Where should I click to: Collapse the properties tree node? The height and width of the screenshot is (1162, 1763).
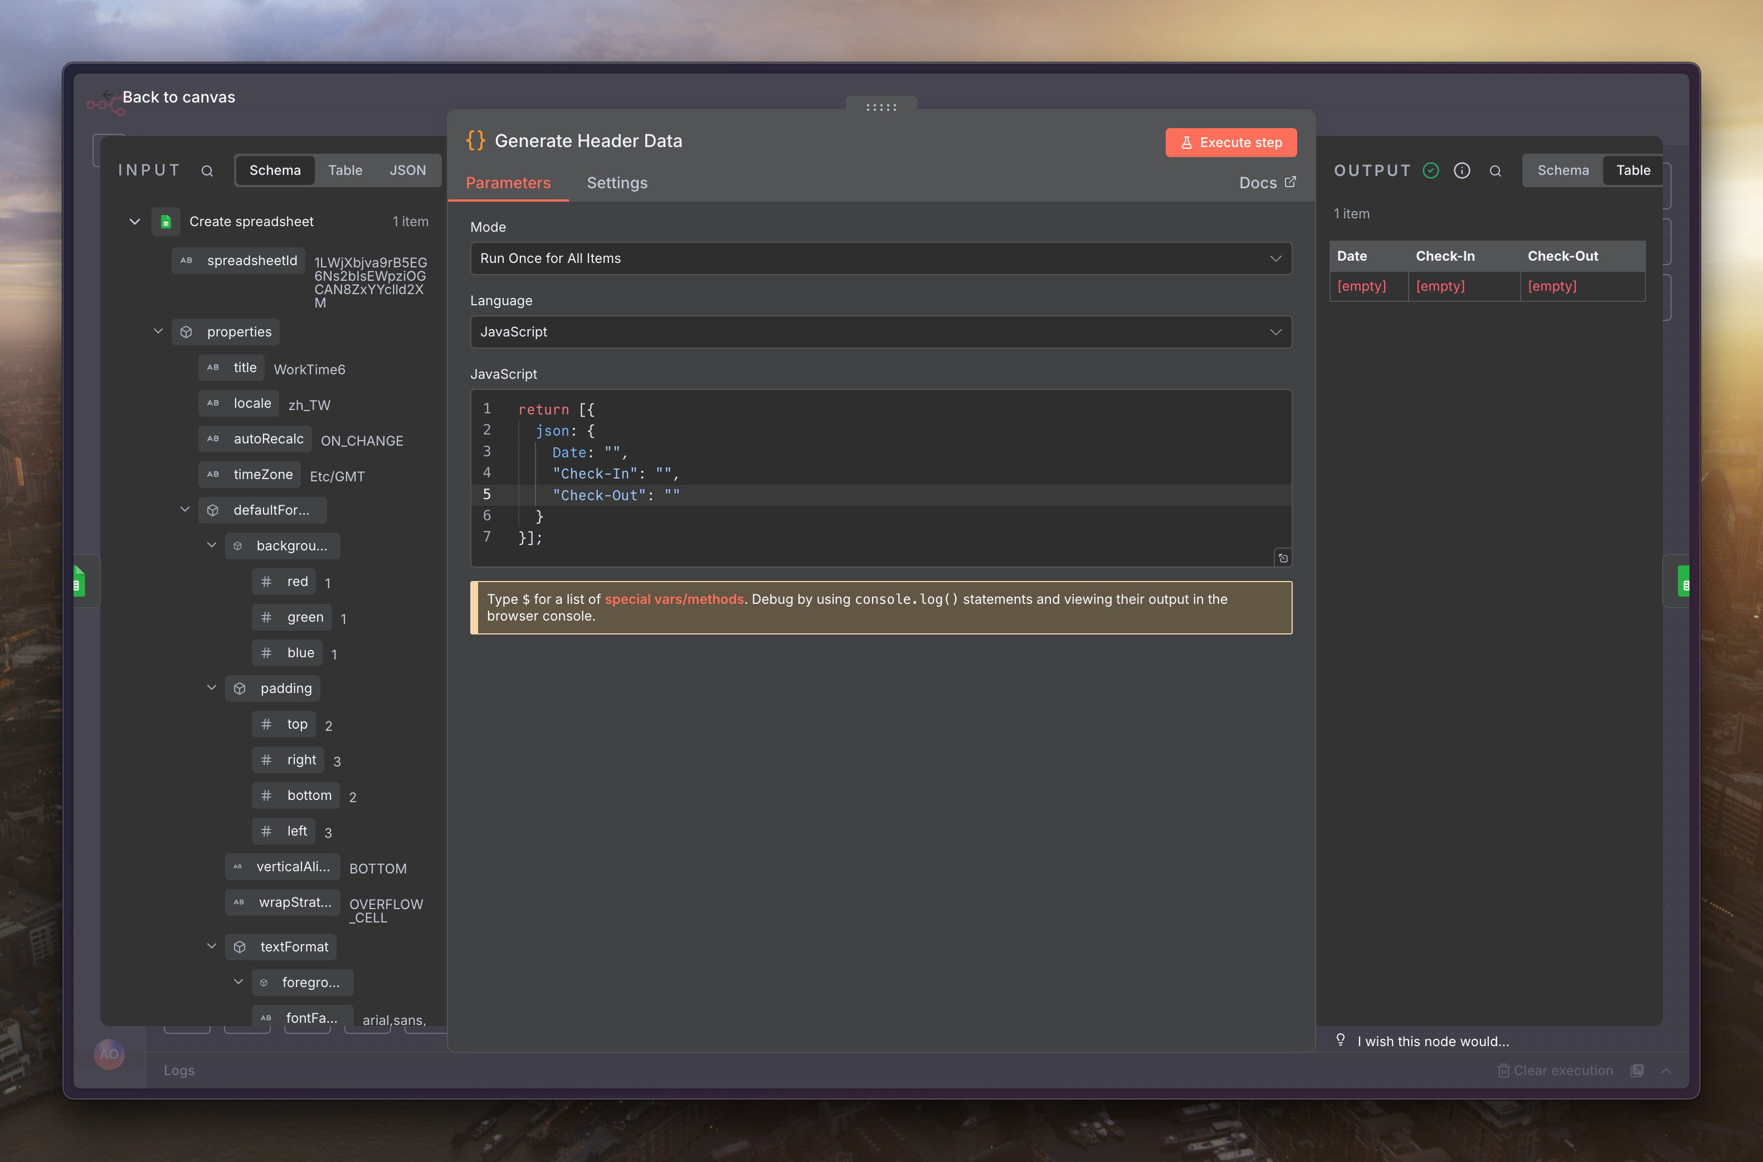158,331
